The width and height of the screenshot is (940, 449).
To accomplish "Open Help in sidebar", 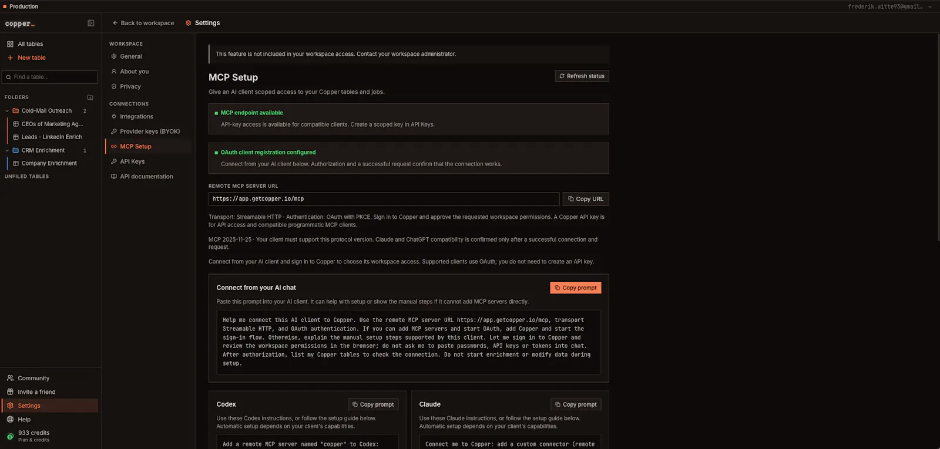I will pyautogui.click(x=50, y=419).
